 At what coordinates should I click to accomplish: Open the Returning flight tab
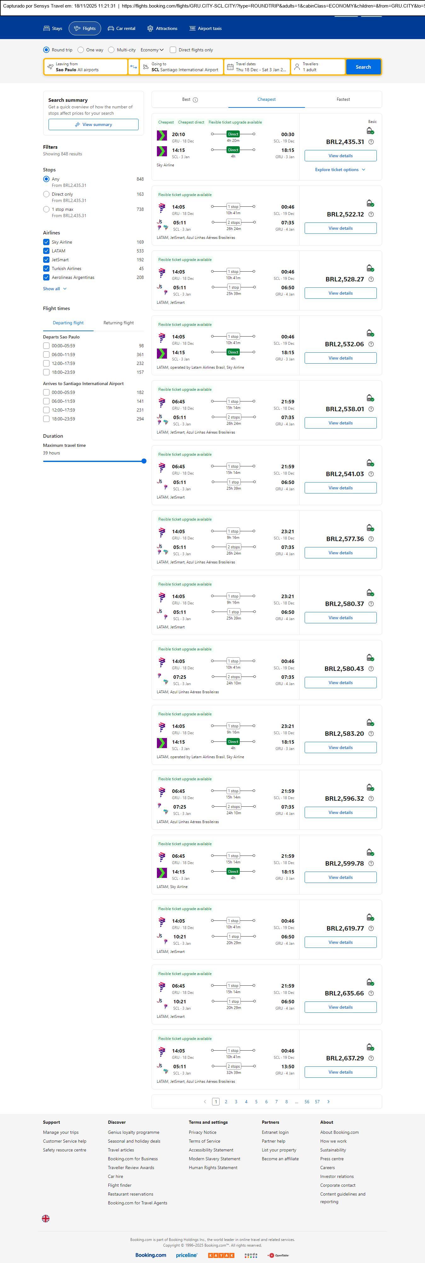(119, 323)
